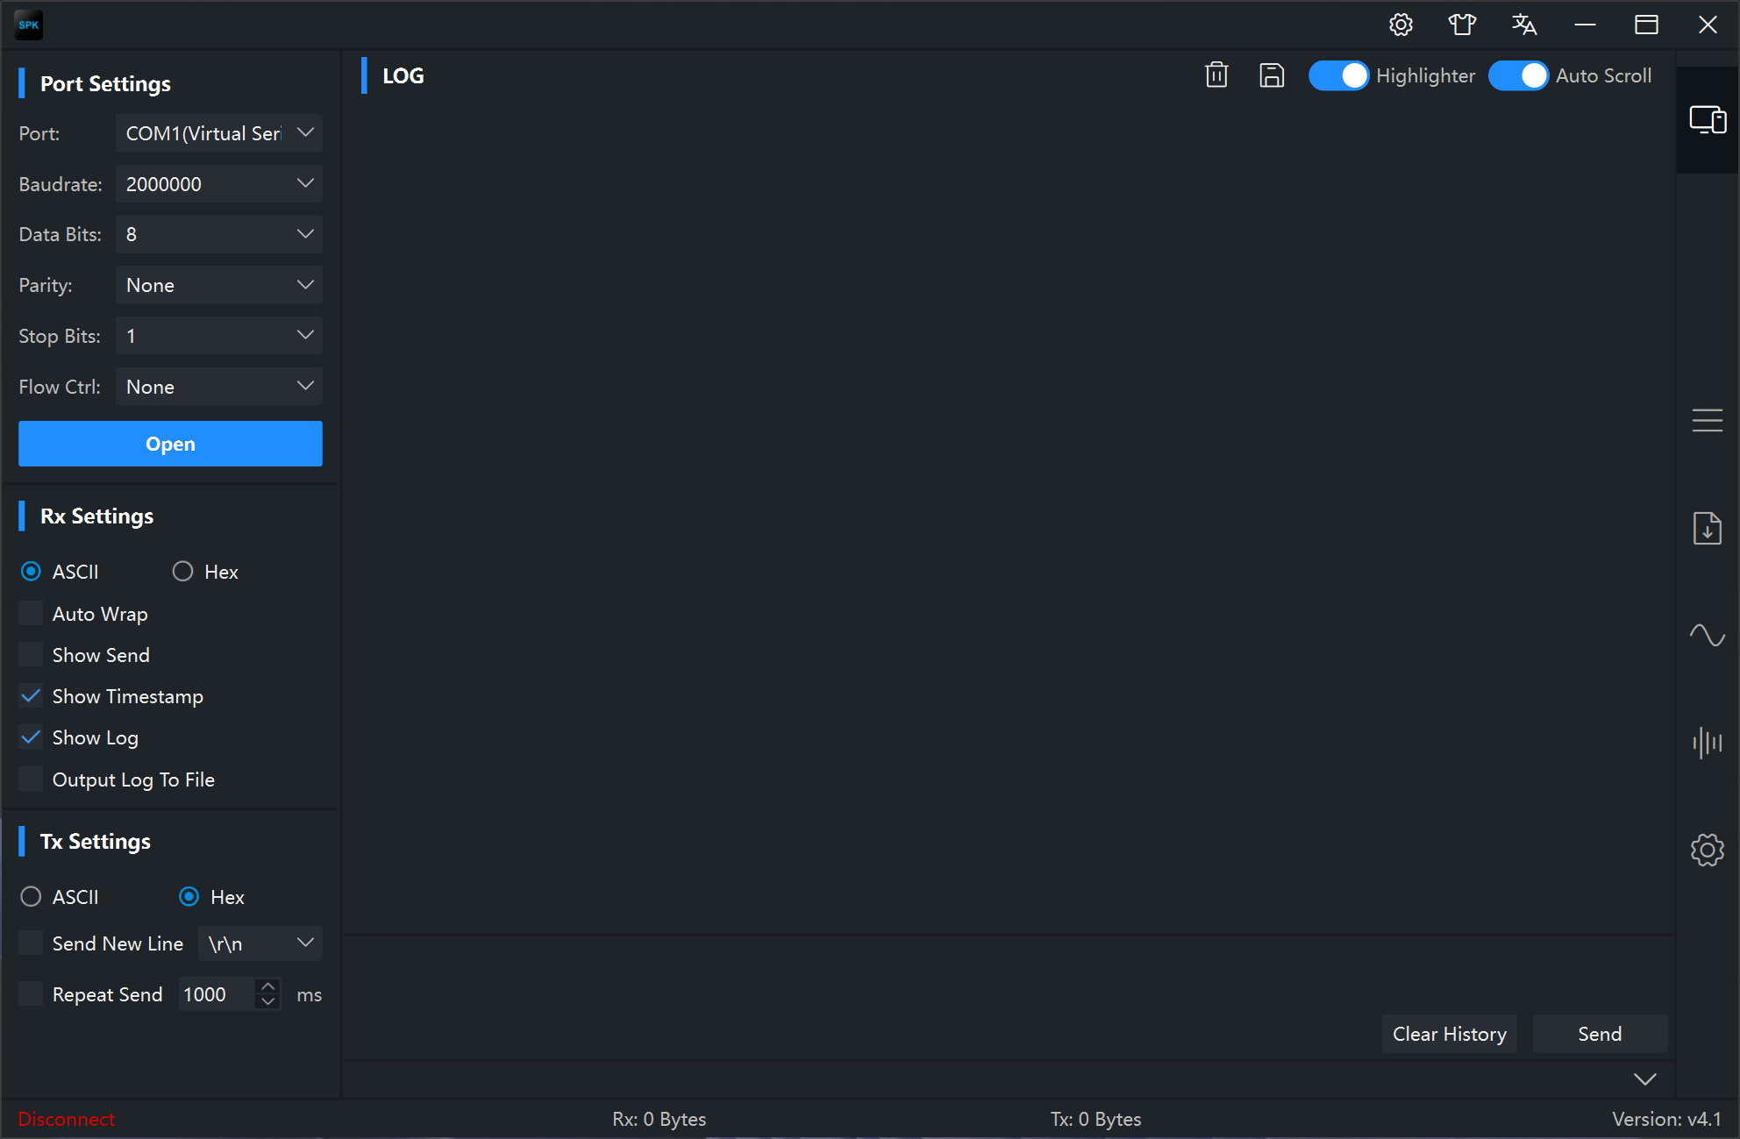Click the Rx: 0 Bytes counter
This screenshot has width=1740, height=1139.
[x=660, y=1119]
